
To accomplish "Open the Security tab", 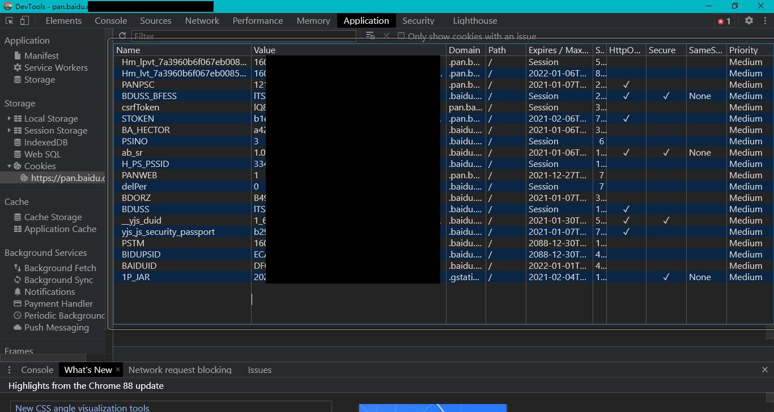I will (x=418, y=20).
